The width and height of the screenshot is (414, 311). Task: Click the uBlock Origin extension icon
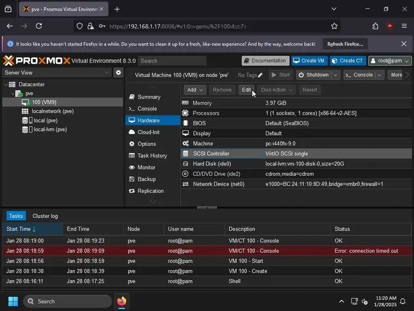(x=389, y=26)
